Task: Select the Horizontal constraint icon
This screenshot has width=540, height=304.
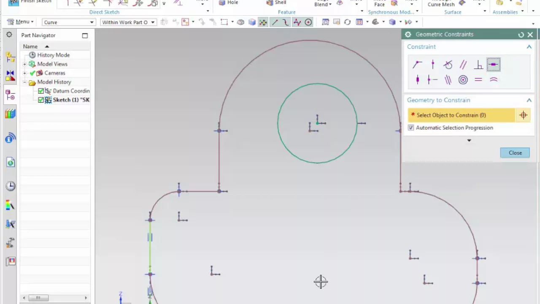Action: 494,65
